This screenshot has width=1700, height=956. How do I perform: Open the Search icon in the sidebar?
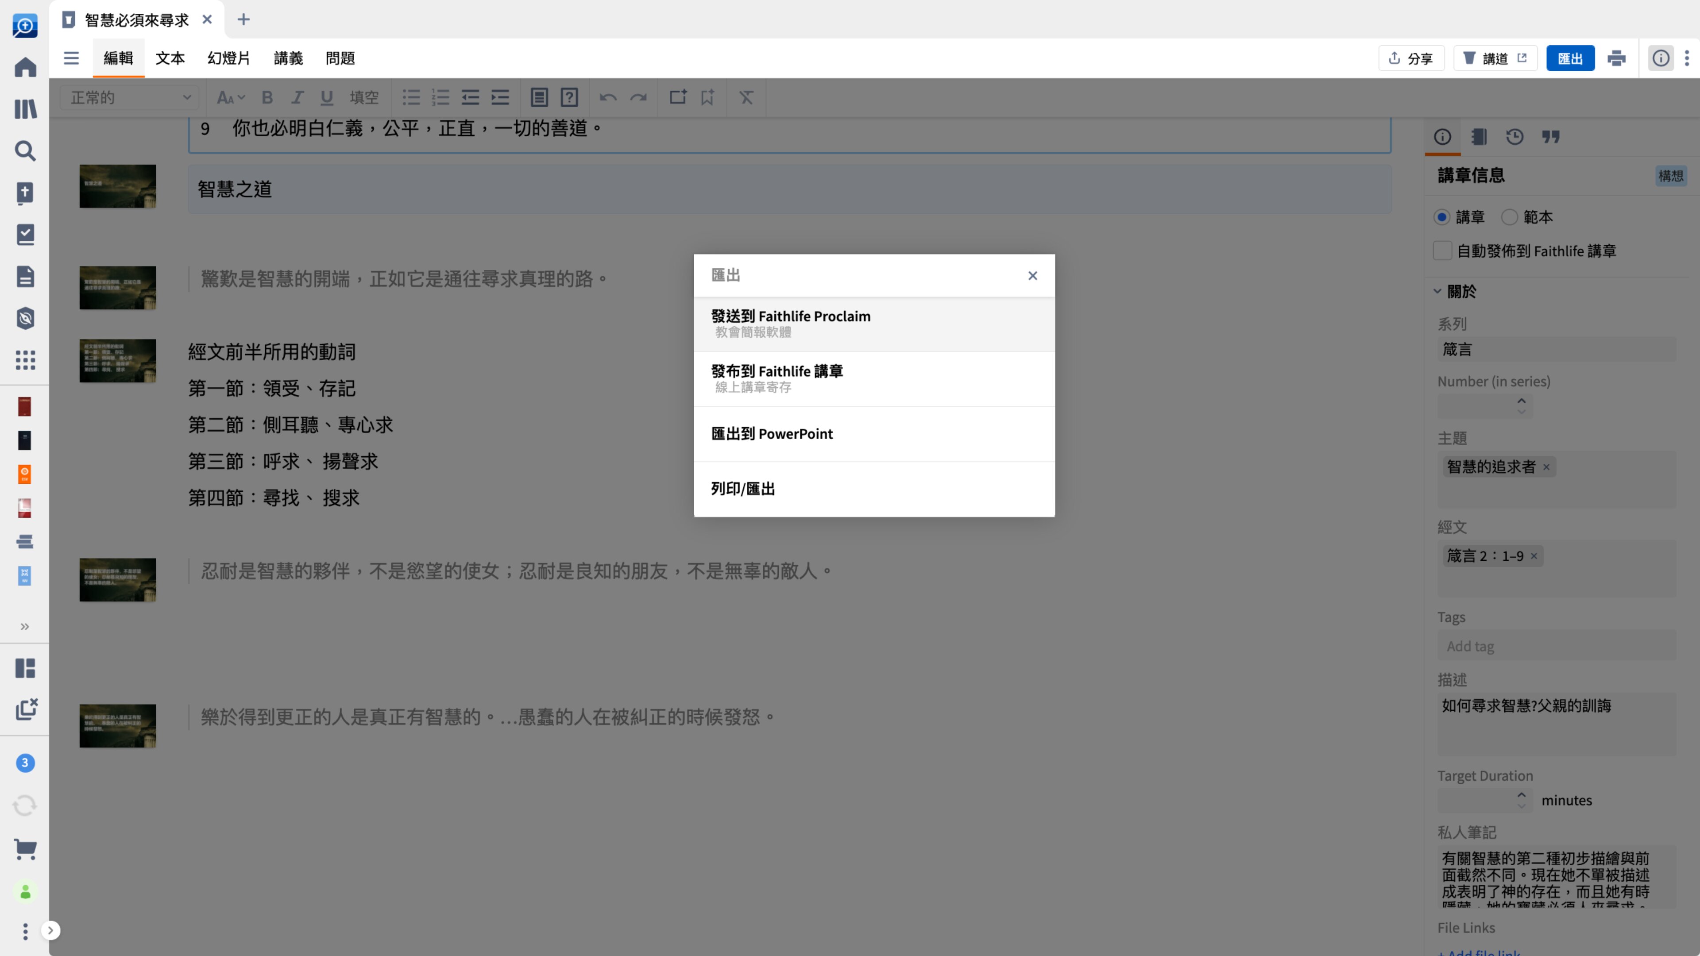(25, 150)
